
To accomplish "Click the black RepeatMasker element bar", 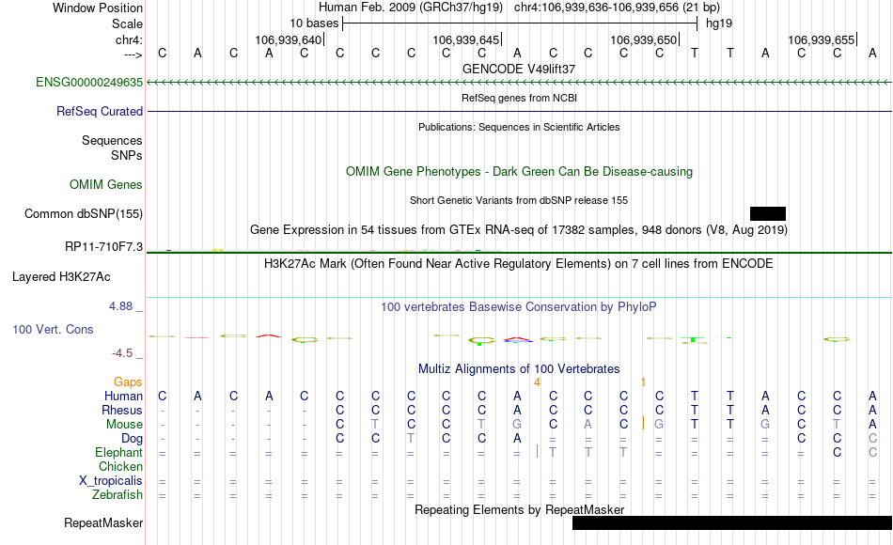I will [x=732, y=522].
